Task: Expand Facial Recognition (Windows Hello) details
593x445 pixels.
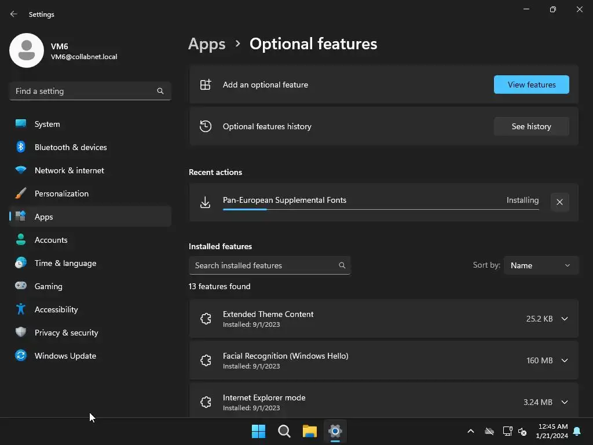Action: click(x=565, y=360)
